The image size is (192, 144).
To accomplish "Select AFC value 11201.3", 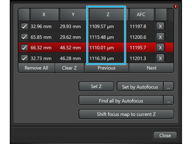I will pos(138,58).
